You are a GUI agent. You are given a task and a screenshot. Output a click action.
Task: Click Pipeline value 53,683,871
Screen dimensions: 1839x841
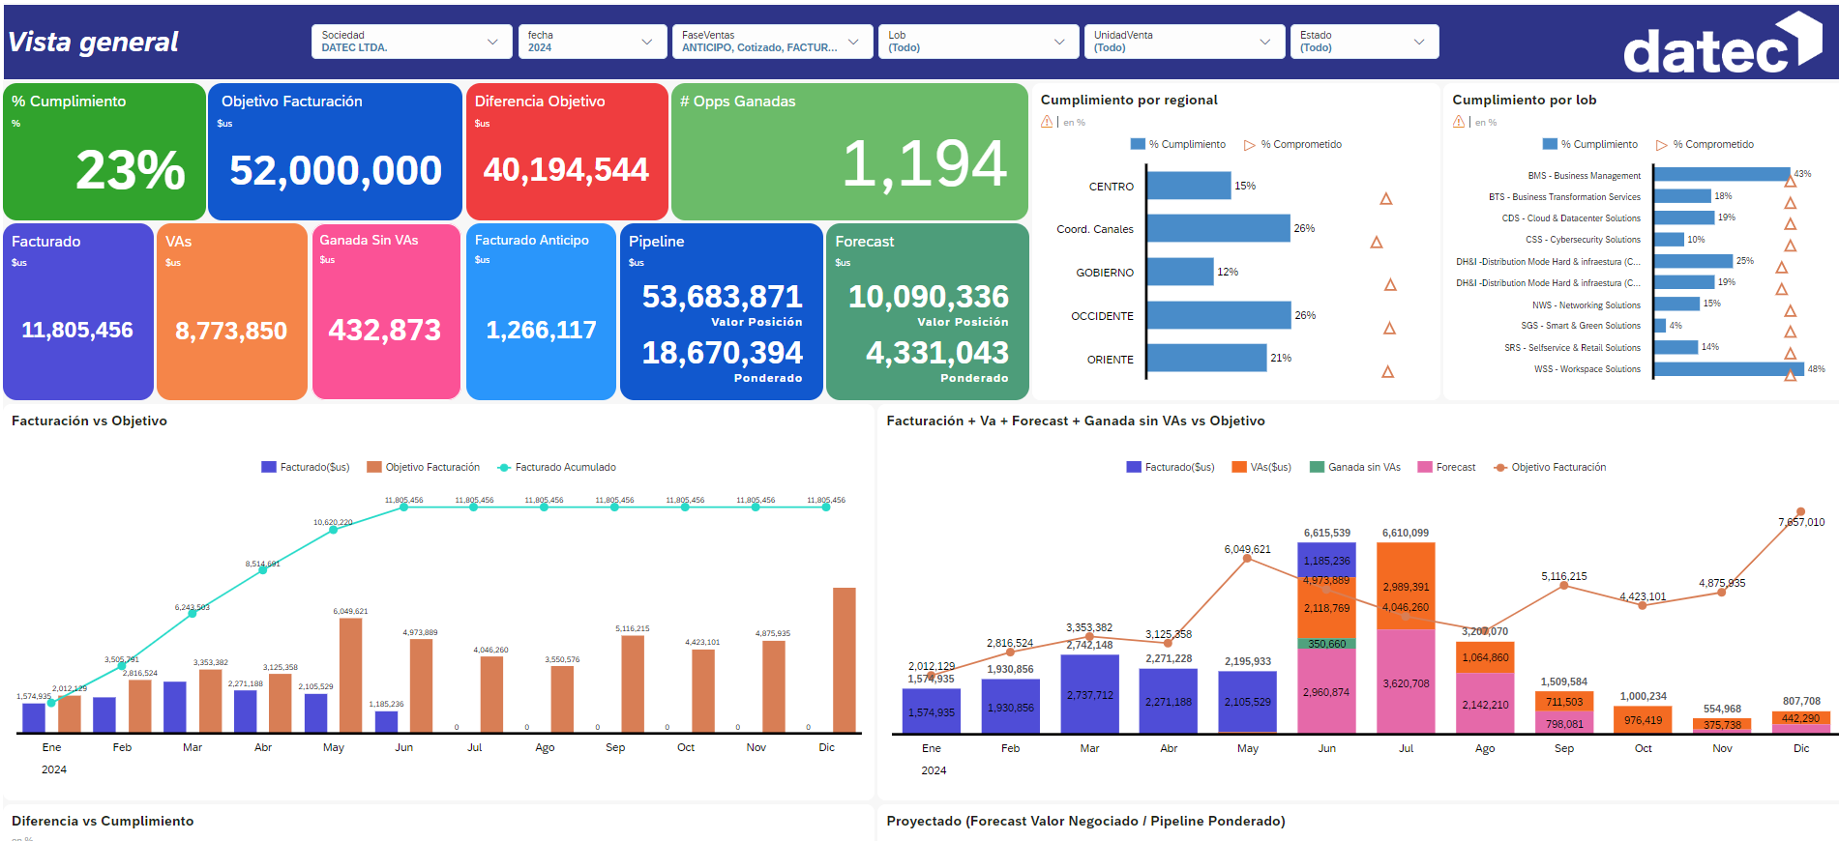tap(723, 297)
